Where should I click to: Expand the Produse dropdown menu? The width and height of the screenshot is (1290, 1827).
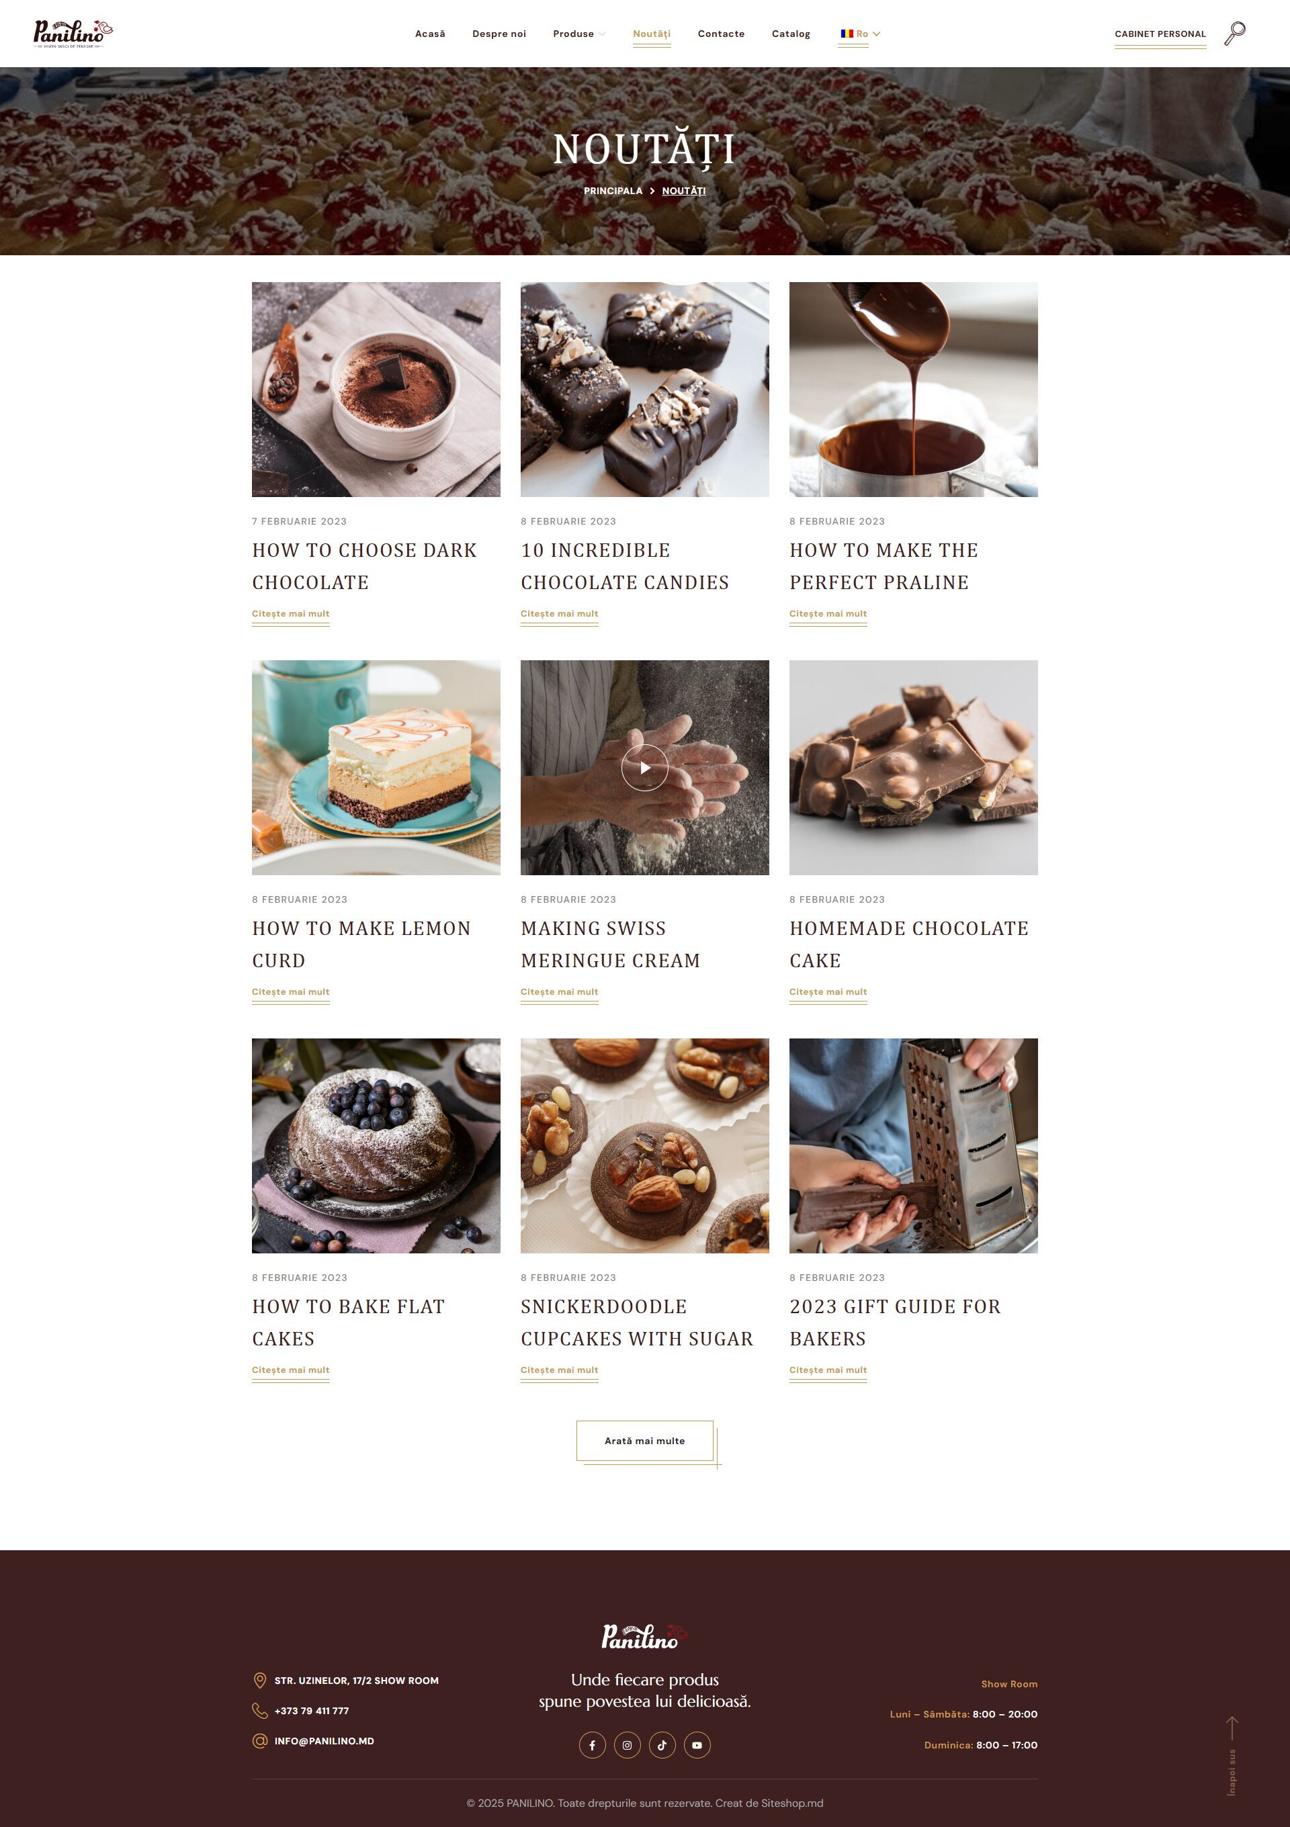(578, 34)
